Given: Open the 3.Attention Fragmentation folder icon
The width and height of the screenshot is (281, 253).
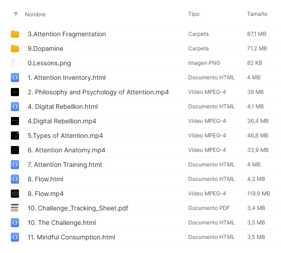Looking at the screenshot, I should point(15,34).
